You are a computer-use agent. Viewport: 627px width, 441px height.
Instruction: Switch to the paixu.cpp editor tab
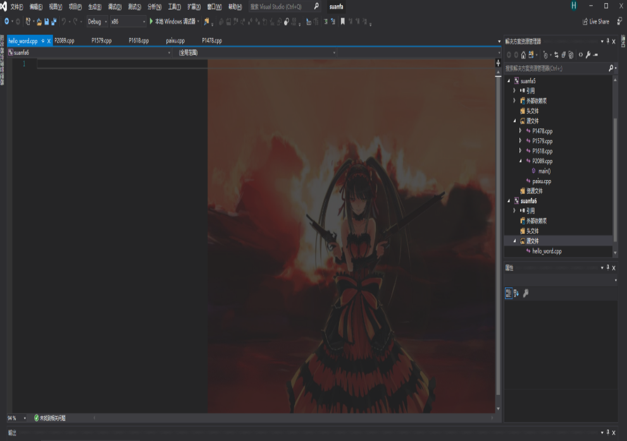pyautogui.click(x=175, y=40)
